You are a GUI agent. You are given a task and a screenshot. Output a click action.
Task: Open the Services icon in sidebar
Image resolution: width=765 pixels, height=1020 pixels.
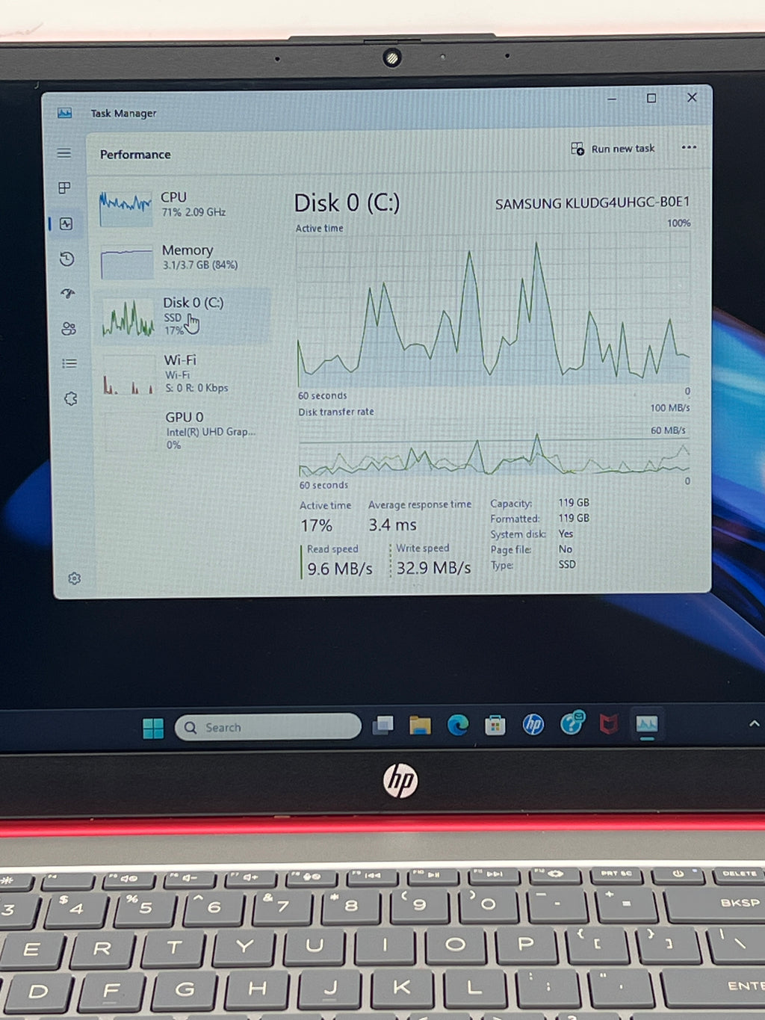pos(71,398)
